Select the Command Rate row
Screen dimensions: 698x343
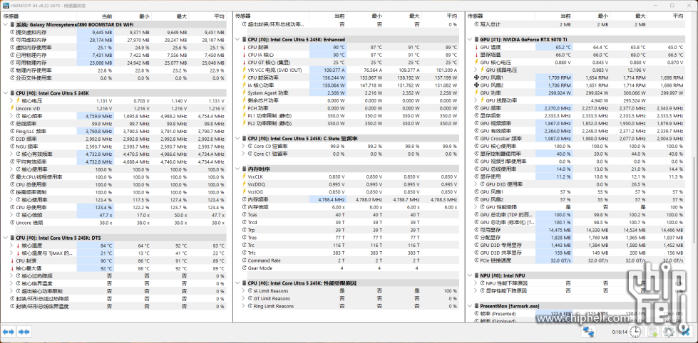click(x=349, y=260)
